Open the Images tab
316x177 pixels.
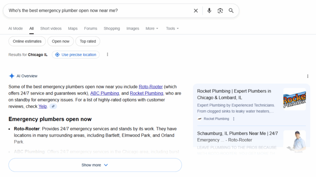coord(132,29)
